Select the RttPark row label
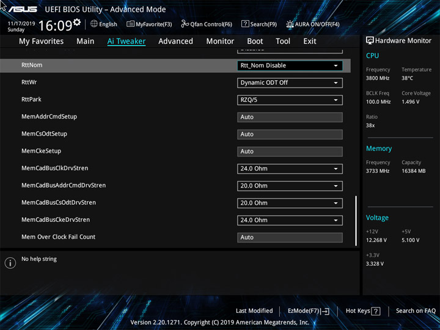Screen dimensions: 440x330 [31, 100]
